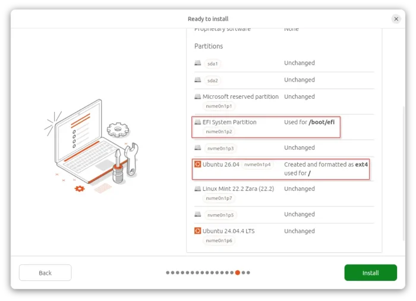Select the nvme0n1p4 partition label

pos(257,164)
